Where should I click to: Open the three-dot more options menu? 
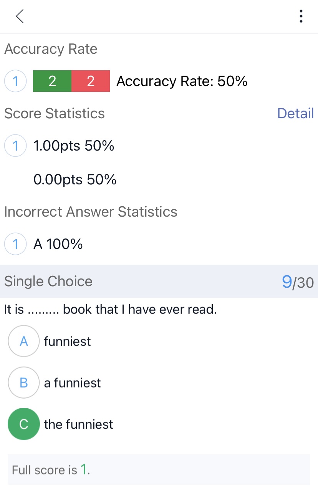point(301,17)
